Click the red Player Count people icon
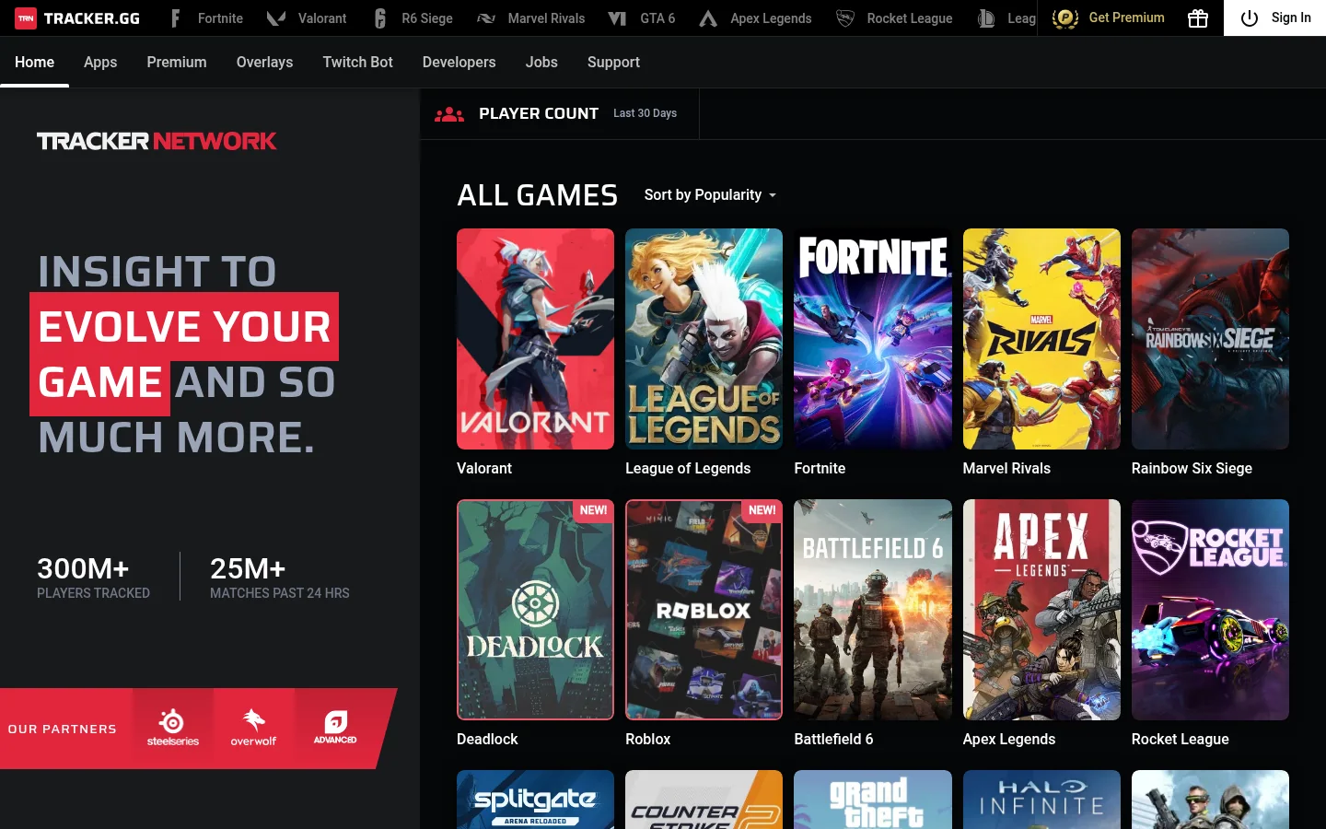Image resolution: width=1326 pixels, height=829 pixels. tap(449, 114)
